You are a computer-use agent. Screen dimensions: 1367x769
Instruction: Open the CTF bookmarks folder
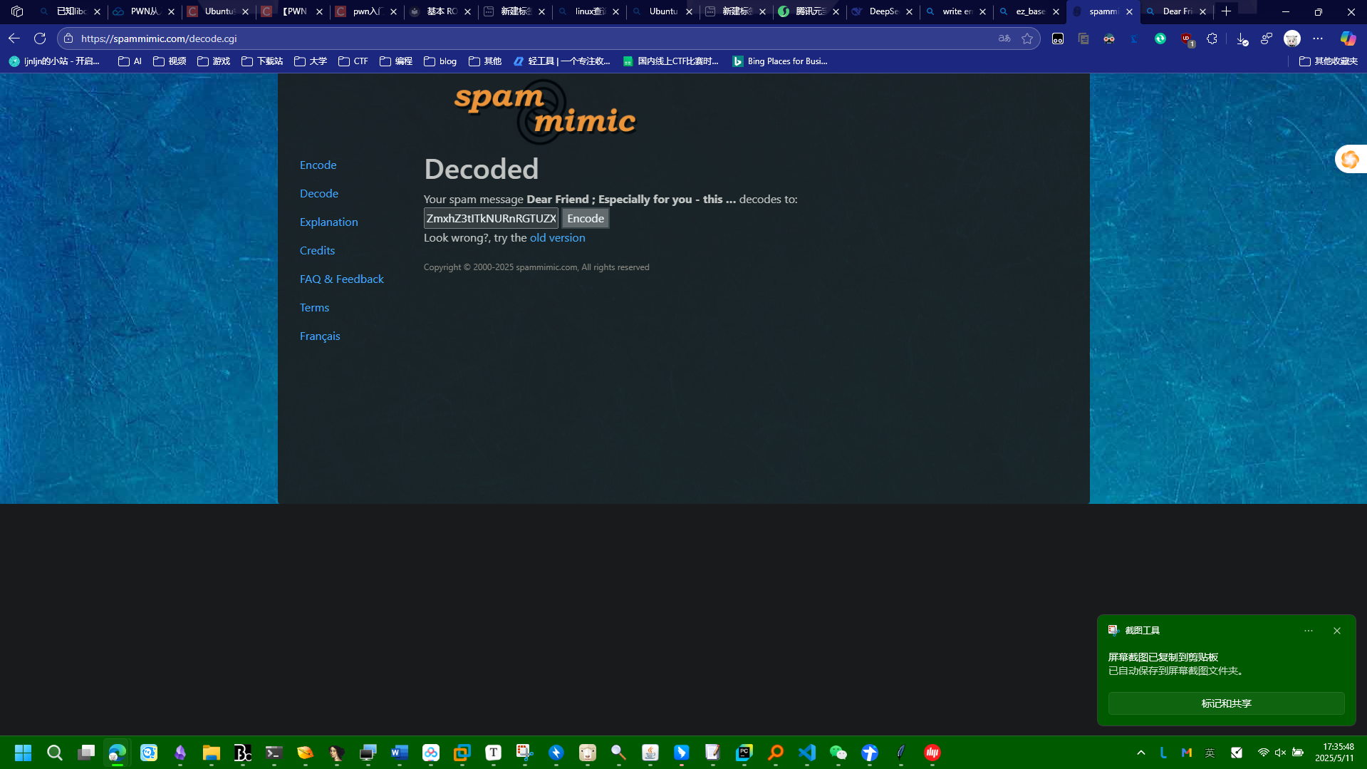[x=353, y=61]
